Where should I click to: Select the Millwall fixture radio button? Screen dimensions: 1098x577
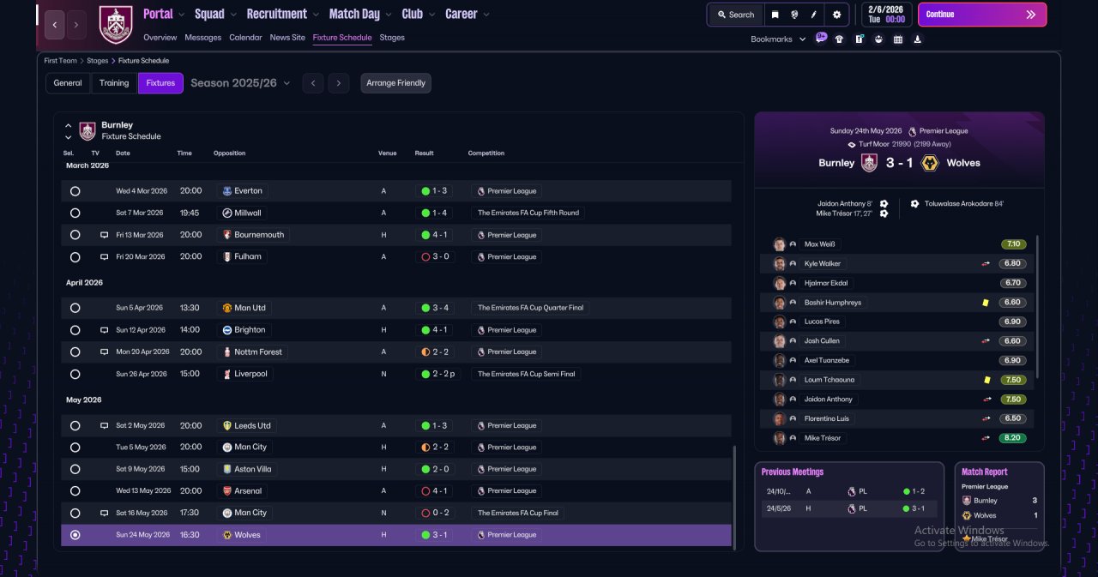75,213
